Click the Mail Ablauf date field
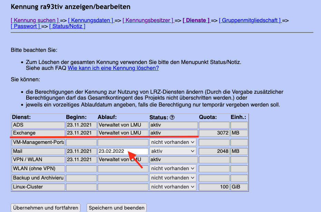 point(123,151)
